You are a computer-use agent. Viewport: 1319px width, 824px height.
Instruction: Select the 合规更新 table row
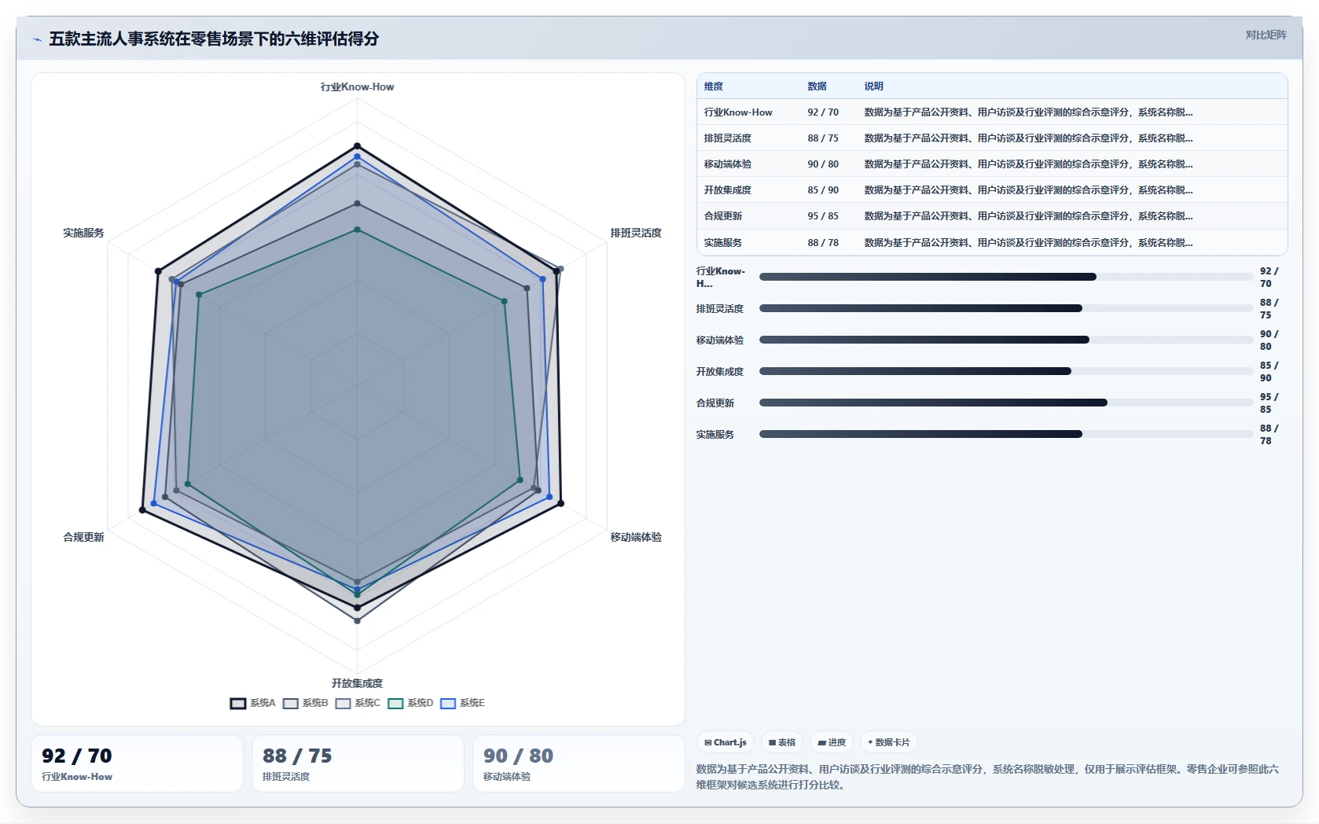pos(992,216)
